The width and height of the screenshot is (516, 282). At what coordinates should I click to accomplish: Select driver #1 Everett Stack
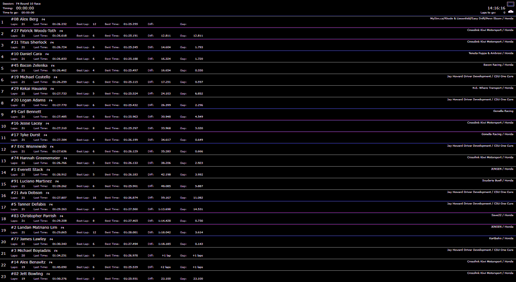coord(27,170)
